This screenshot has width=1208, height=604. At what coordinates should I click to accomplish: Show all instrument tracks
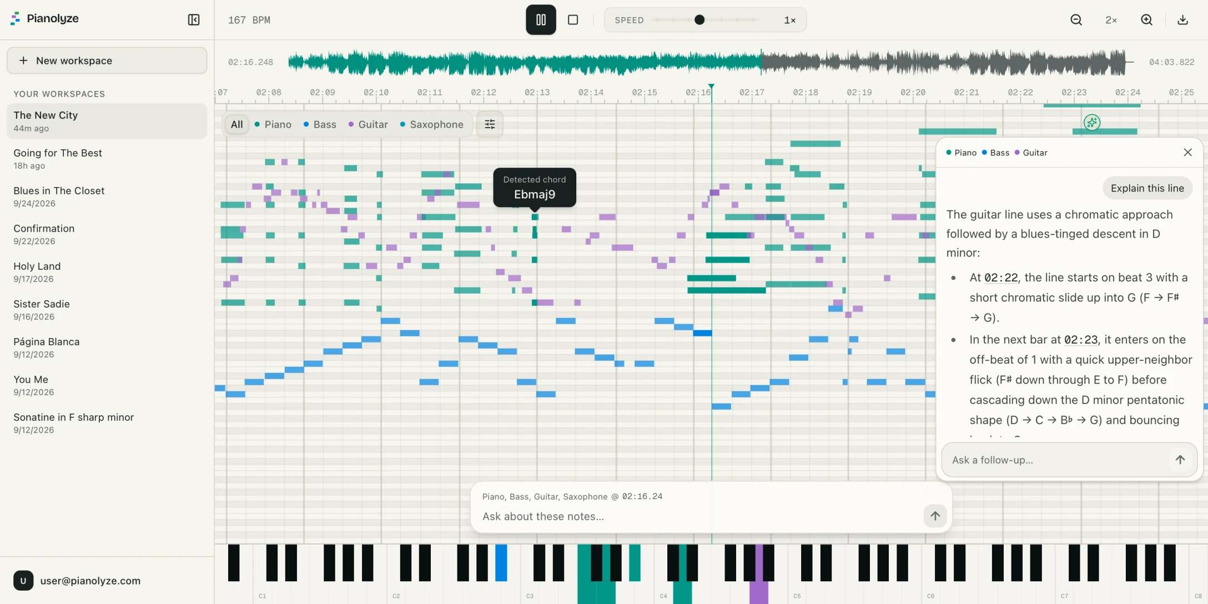(x=236, y=124)
